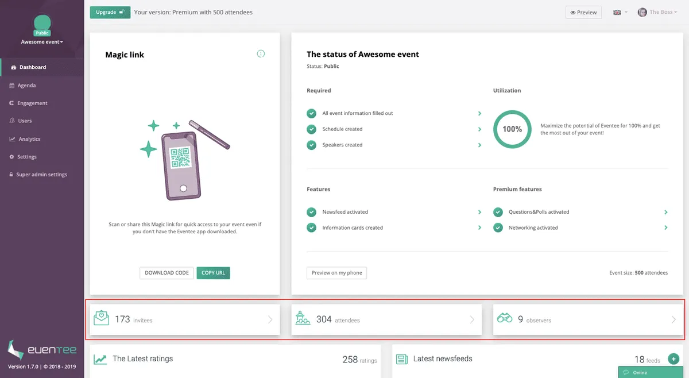Click checkmark beside All event information filled out
The image size is (689, 378).
[311, 113]
